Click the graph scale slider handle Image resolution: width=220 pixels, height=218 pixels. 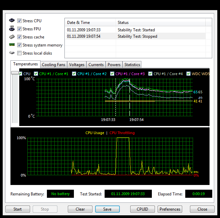click(x=15, y=73)
